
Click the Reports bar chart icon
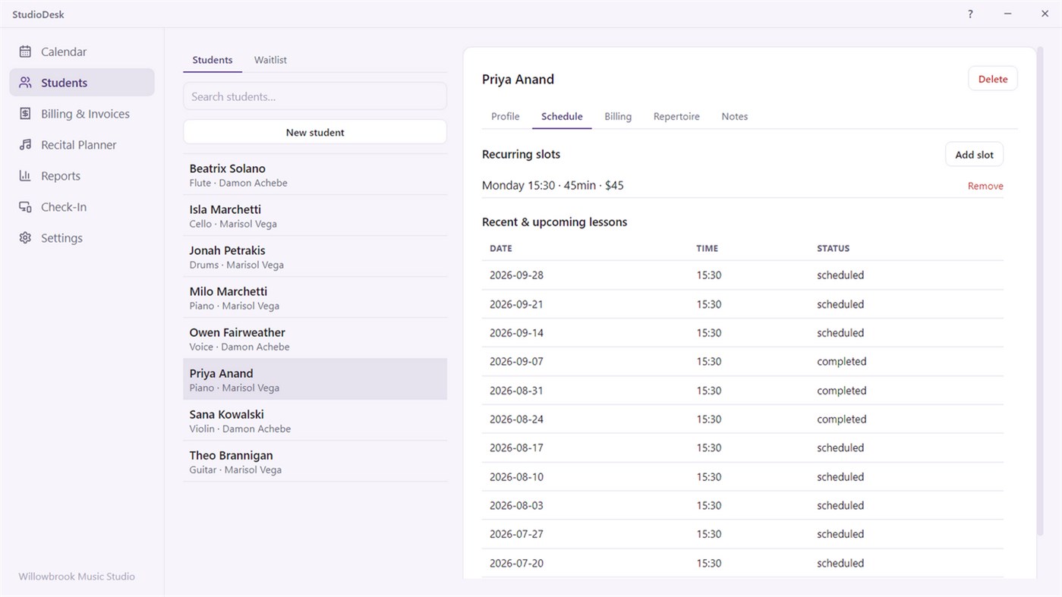[25, 176]
